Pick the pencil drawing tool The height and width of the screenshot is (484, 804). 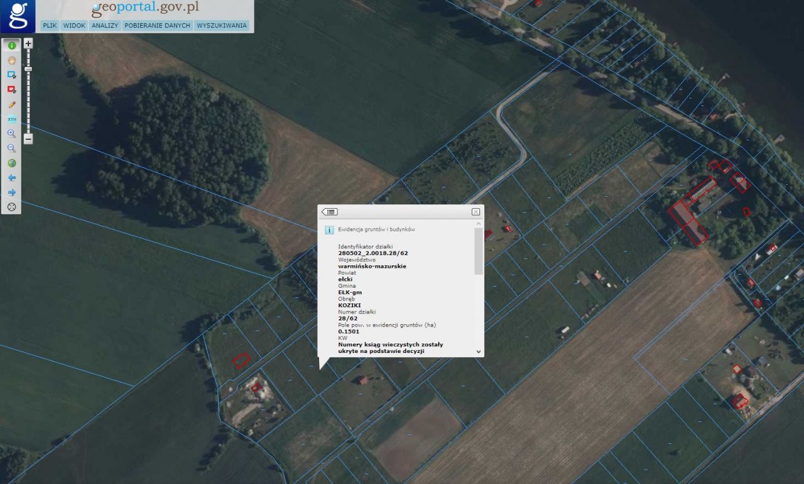[11, 104]
